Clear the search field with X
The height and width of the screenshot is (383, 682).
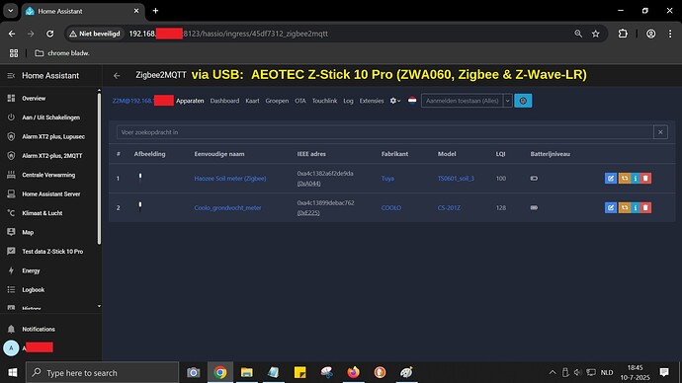coord(660,132)
